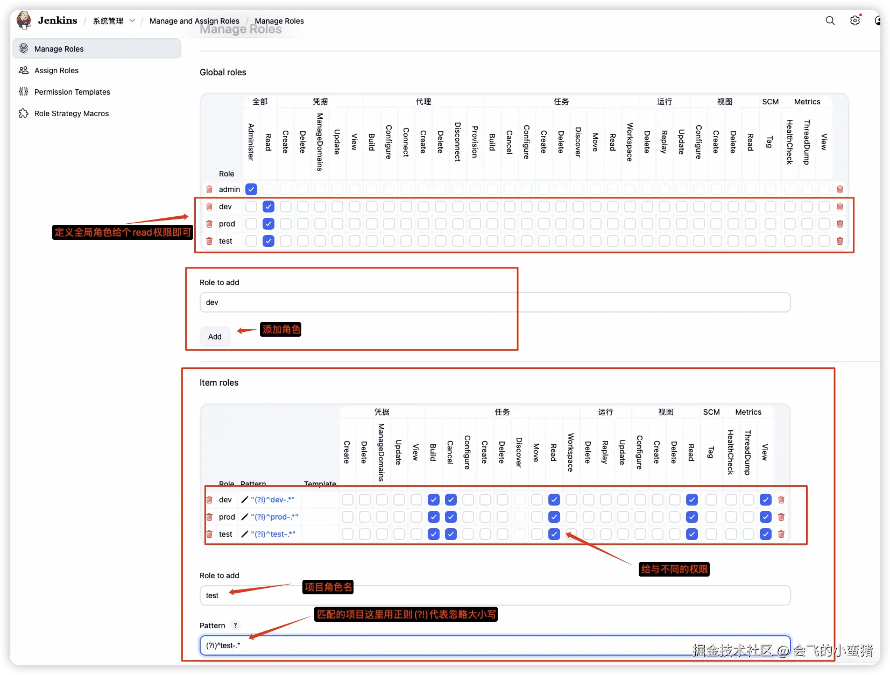This screenshot has width=890, height=675.
Task: Open the Manage and Assign Roles breadcrumb
Action: [x=194, y=21]
